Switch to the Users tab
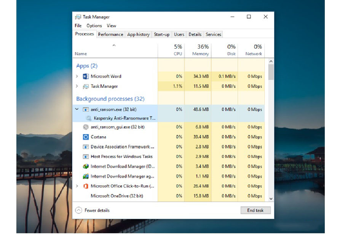348x234 pixels. coord(179,34)
